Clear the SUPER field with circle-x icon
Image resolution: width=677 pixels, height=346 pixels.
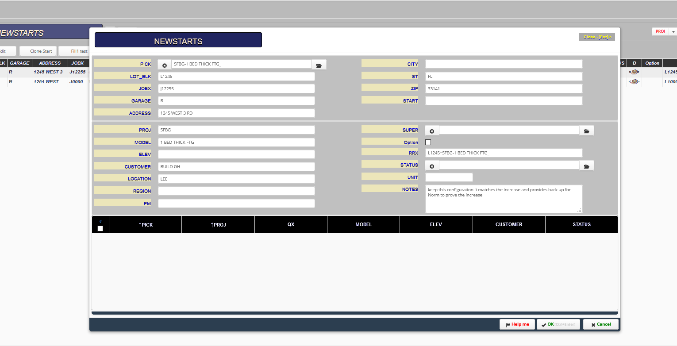[432, 131]
